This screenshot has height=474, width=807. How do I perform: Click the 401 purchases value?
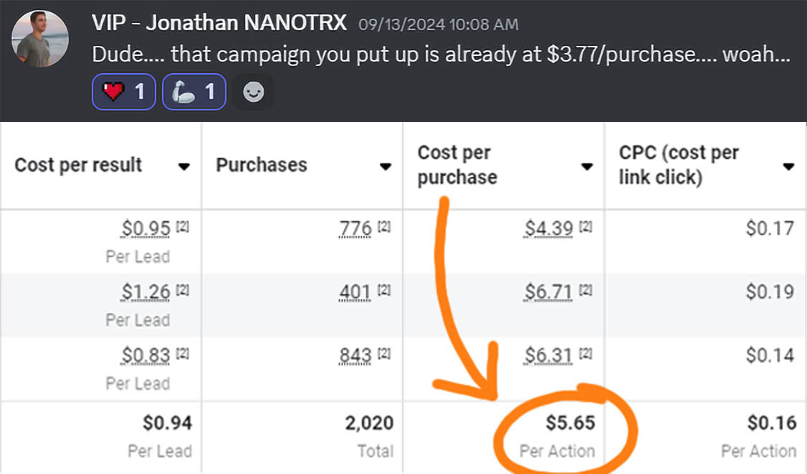[355, 292]
